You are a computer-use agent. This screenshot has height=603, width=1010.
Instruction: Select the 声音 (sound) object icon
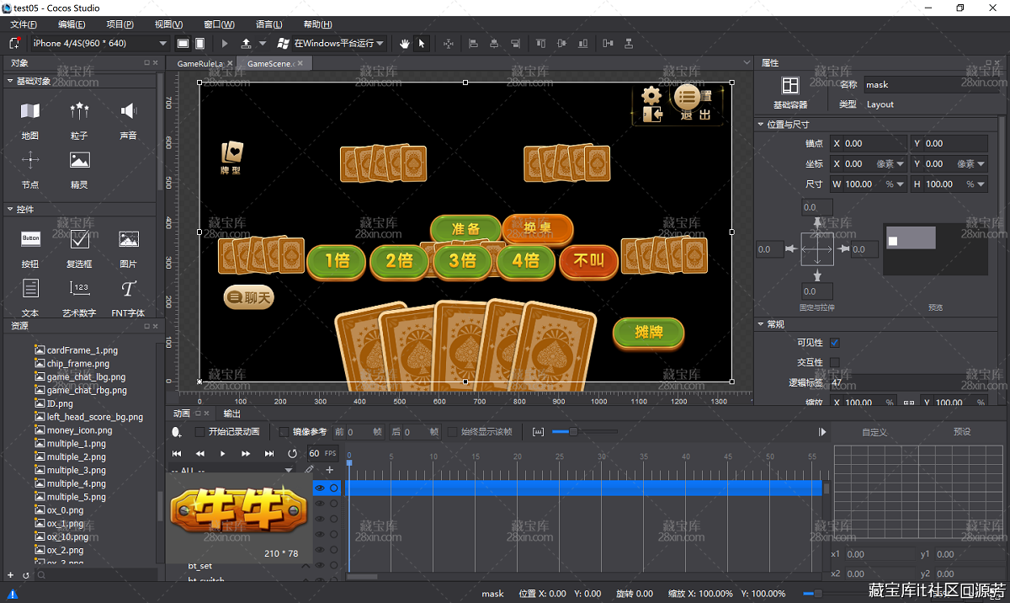pyautogui.click(x=128, y=111)
